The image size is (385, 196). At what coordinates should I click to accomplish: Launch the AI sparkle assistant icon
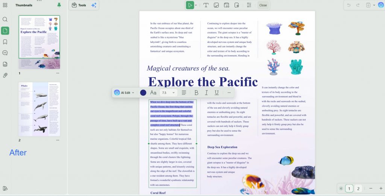click(94, 5)
